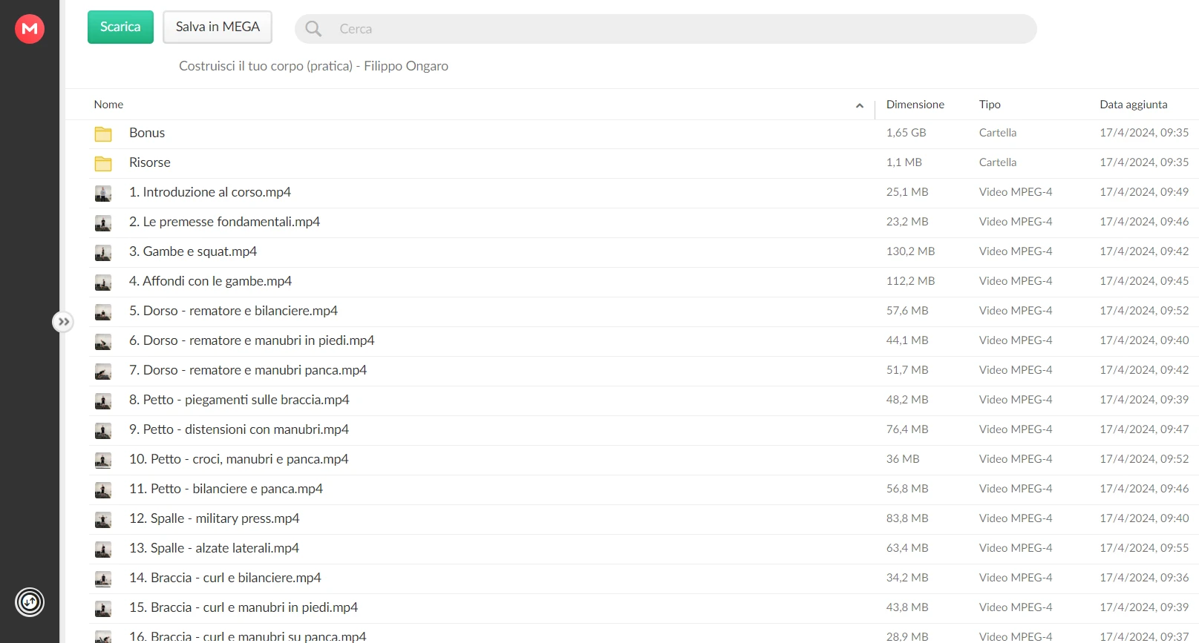Click the 1,65 GB size of Bonus
Viewport: 1199px width, 643px height.
tap(906, 133)
